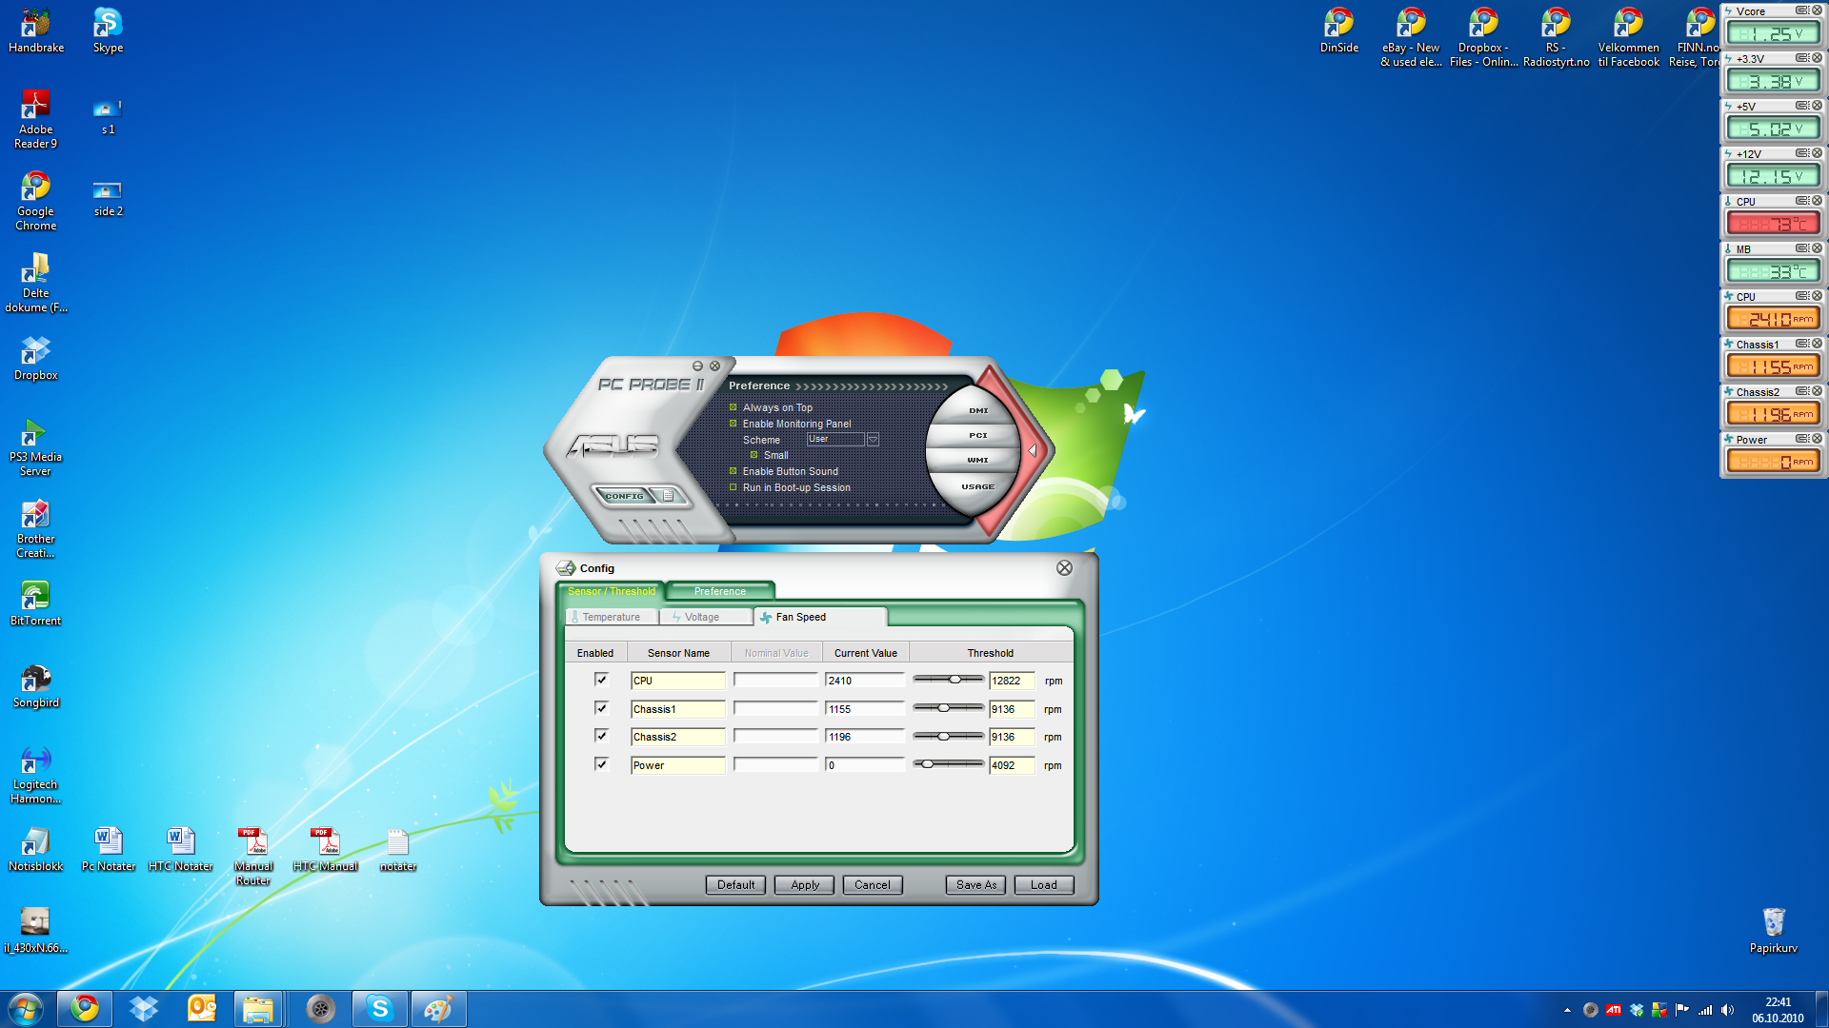Click Save As button in Config
This screenshot has width=1829, height=1028.
point(976,885)
